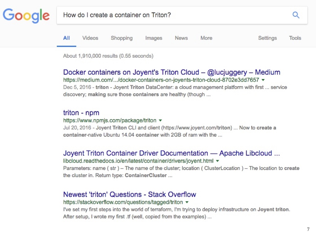Click the 'I've set my first steps' snippet text

177,213
